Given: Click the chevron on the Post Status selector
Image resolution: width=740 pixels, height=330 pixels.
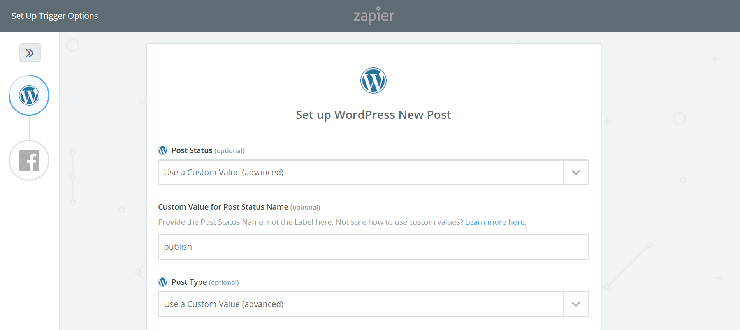Looking at the screenshot, I should tap(575, 172).
